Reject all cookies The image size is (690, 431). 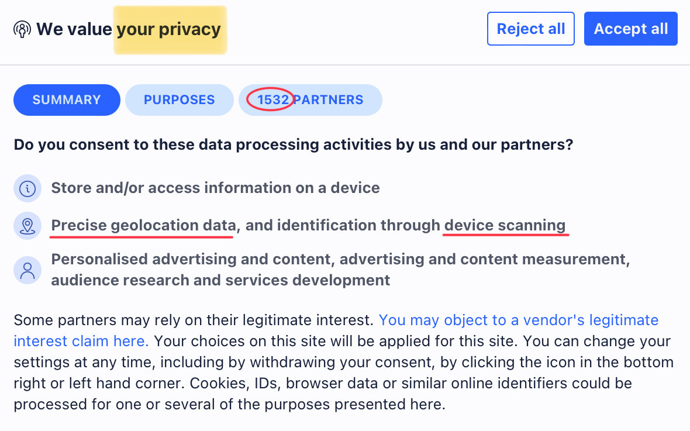click(x=531, y=29)
